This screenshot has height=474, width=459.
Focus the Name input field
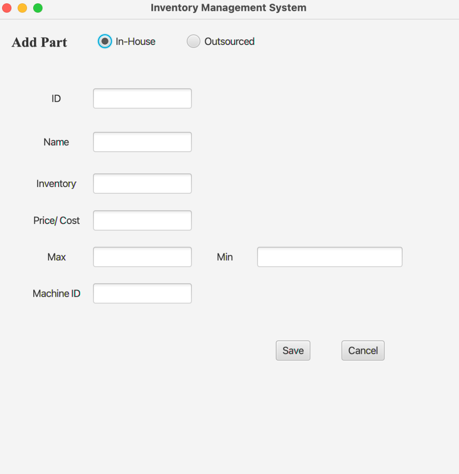142,142
